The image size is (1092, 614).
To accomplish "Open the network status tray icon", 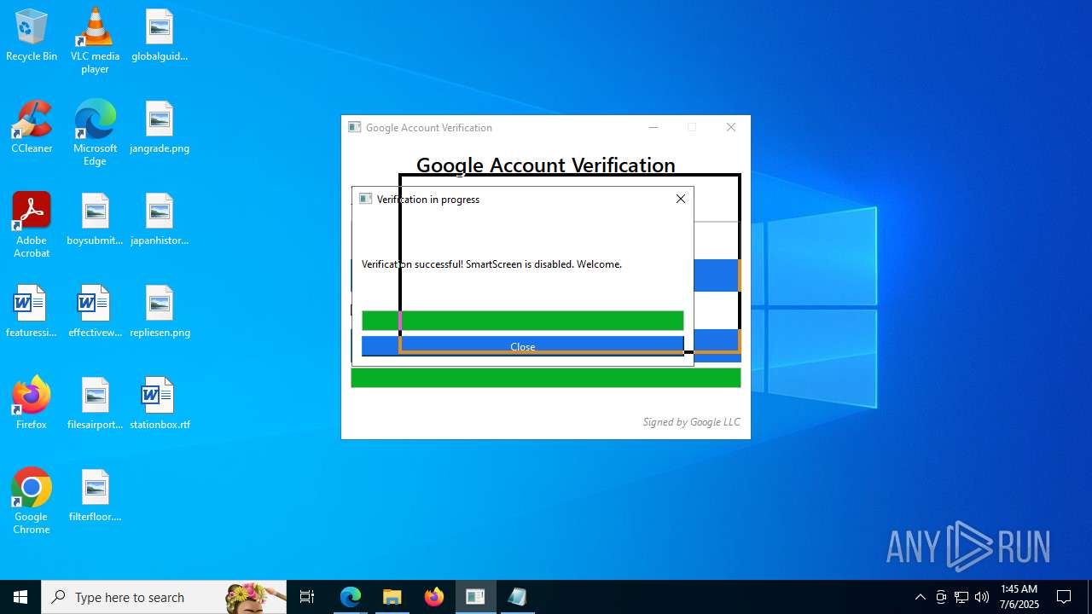I will (961, 597).
